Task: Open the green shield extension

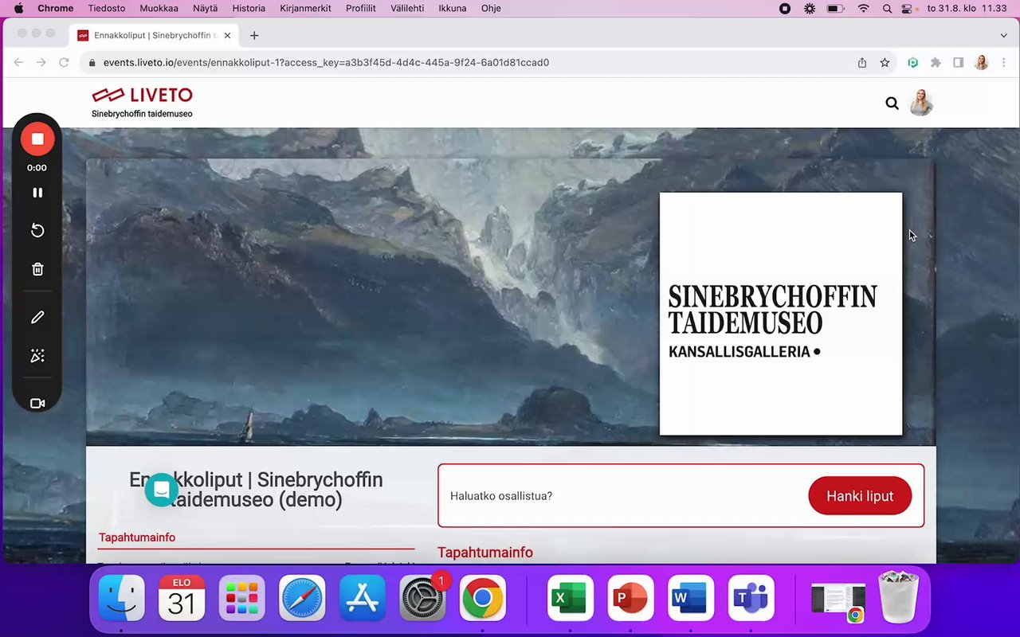Action: 913,62
